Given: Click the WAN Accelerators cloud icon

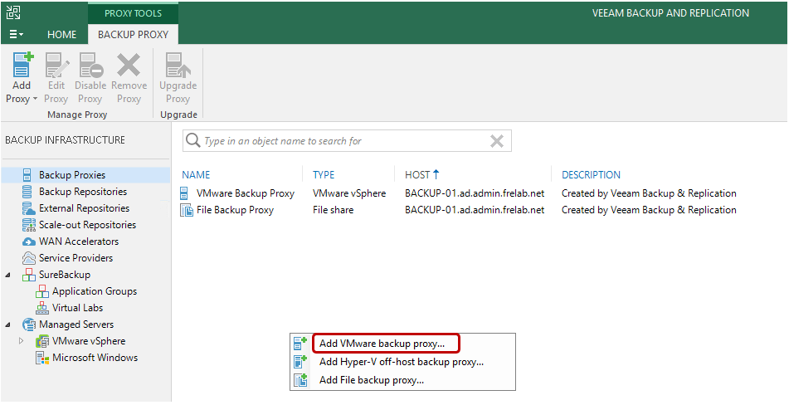Looking at the screenshot, I should [x=29, y=242].
